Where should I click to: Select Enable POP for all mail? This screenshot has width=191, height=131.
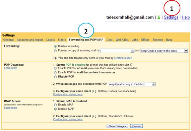pyautogui.click(x=55, y=68)
